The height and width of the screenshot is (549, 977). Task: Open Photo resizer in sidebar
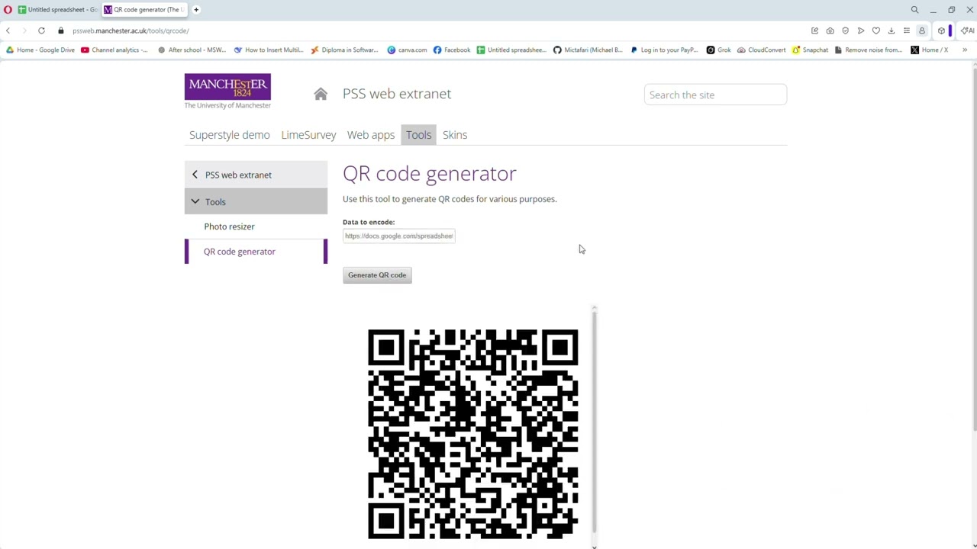click(x=229, y=226)
